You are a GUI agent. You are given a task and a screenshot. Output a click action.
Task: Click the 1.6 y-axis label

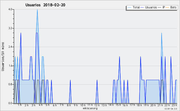point(10,66)
